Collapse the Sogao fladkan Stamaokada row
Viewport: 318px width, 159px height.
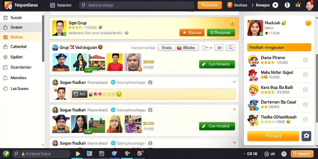coord(234,82)
